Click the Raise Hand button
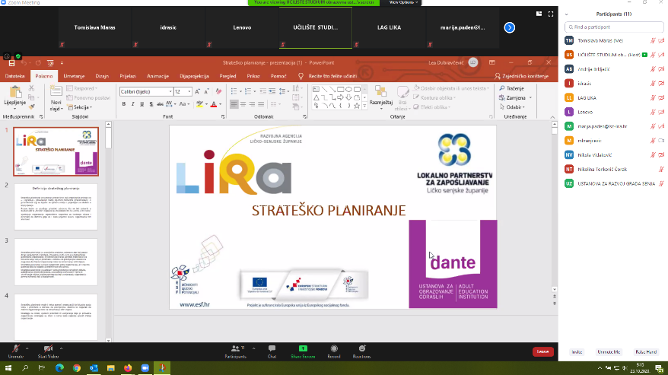Viewport: 668px width, 375px height. [x=647, y=352]
